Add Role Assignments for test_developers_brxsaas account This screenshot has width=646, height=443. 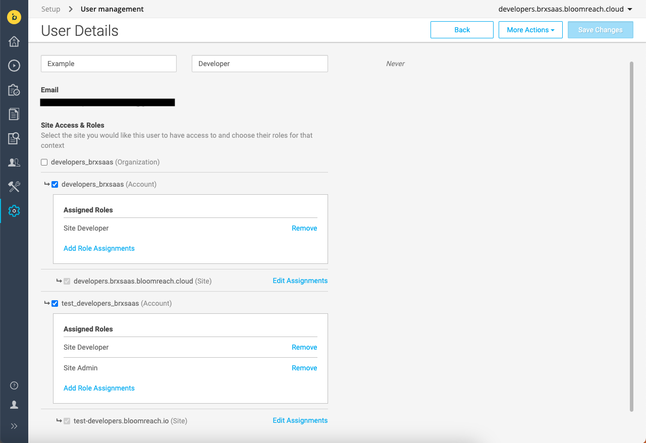[99, 388]
